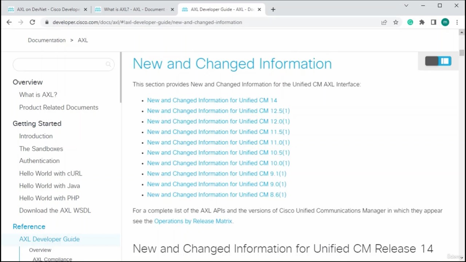
Task: Go back using the browser back arrow
Action: pyautogui.click(x=9, y=22)
